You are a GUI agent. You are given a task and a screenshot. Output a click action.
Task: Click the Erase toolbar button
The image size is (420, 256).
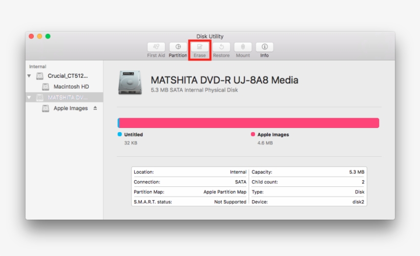pos(200,47)
